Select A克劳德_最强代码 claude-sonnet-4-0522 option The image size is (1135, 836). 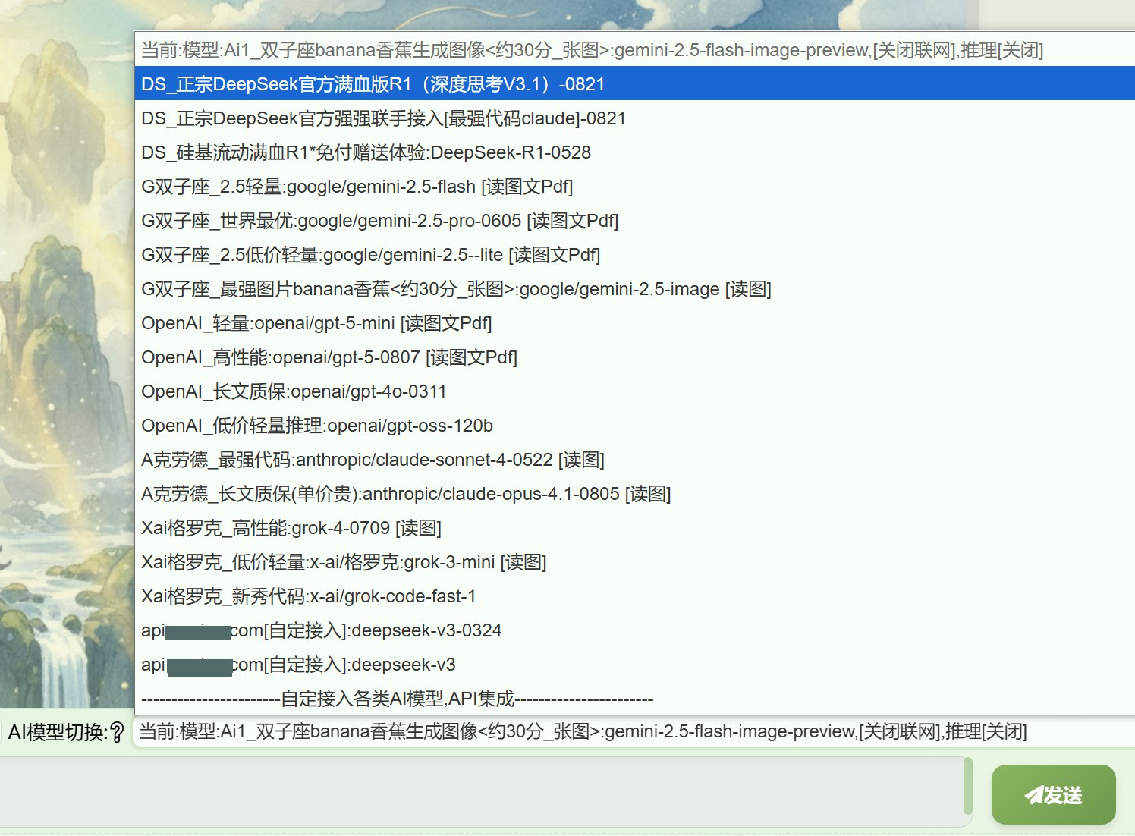(x=635, y=459)
